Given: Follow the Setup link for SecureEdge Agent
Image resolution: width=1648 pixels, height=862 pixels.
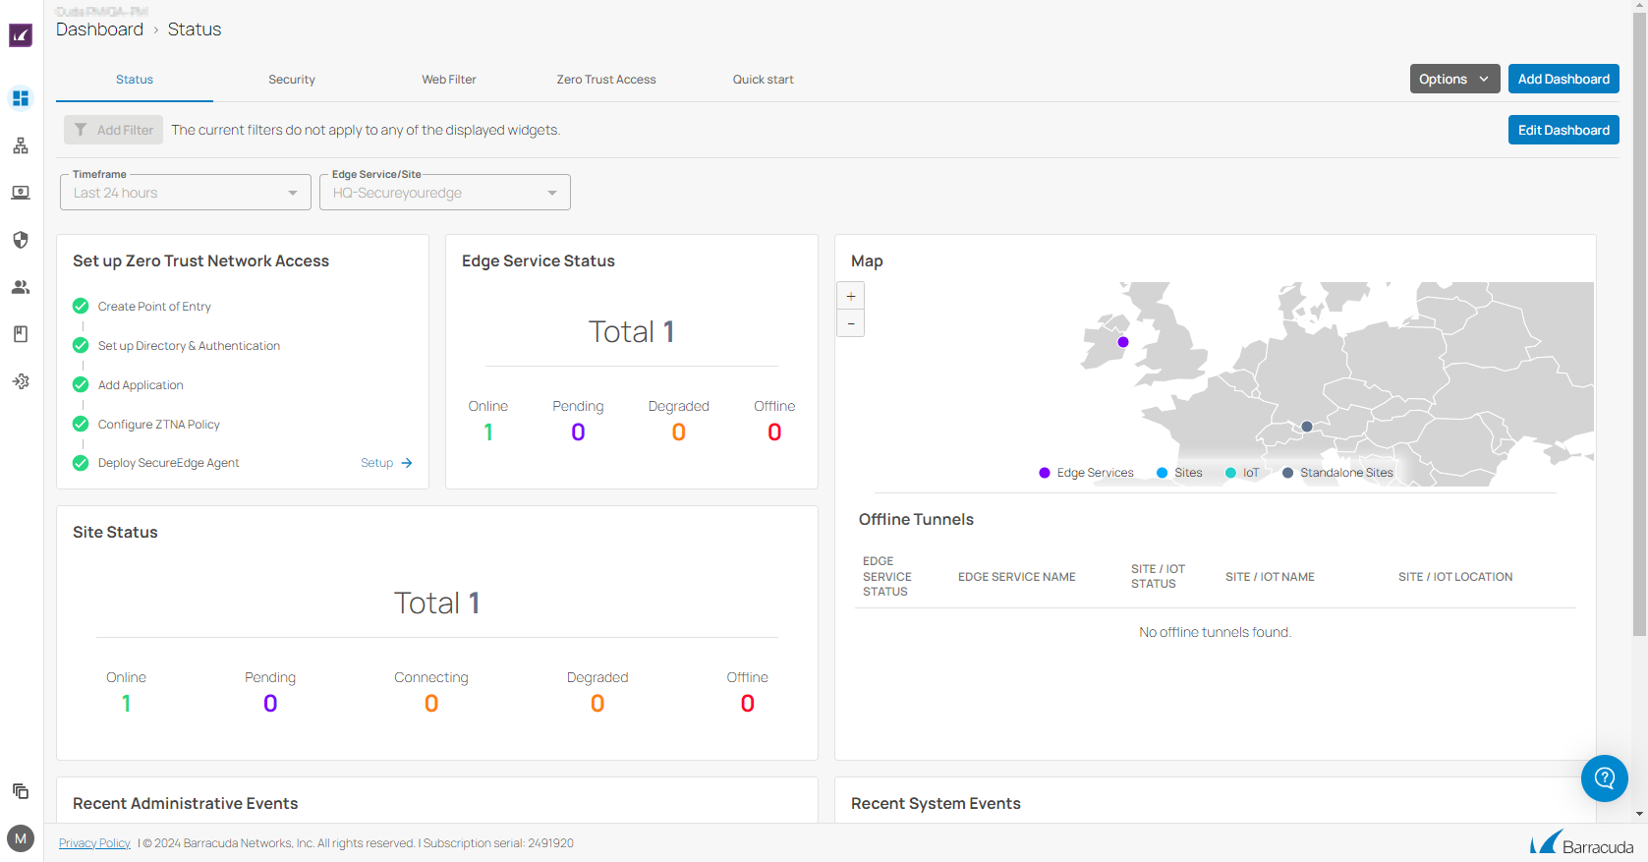Looking at the screenshot, I should pos(386,463).
